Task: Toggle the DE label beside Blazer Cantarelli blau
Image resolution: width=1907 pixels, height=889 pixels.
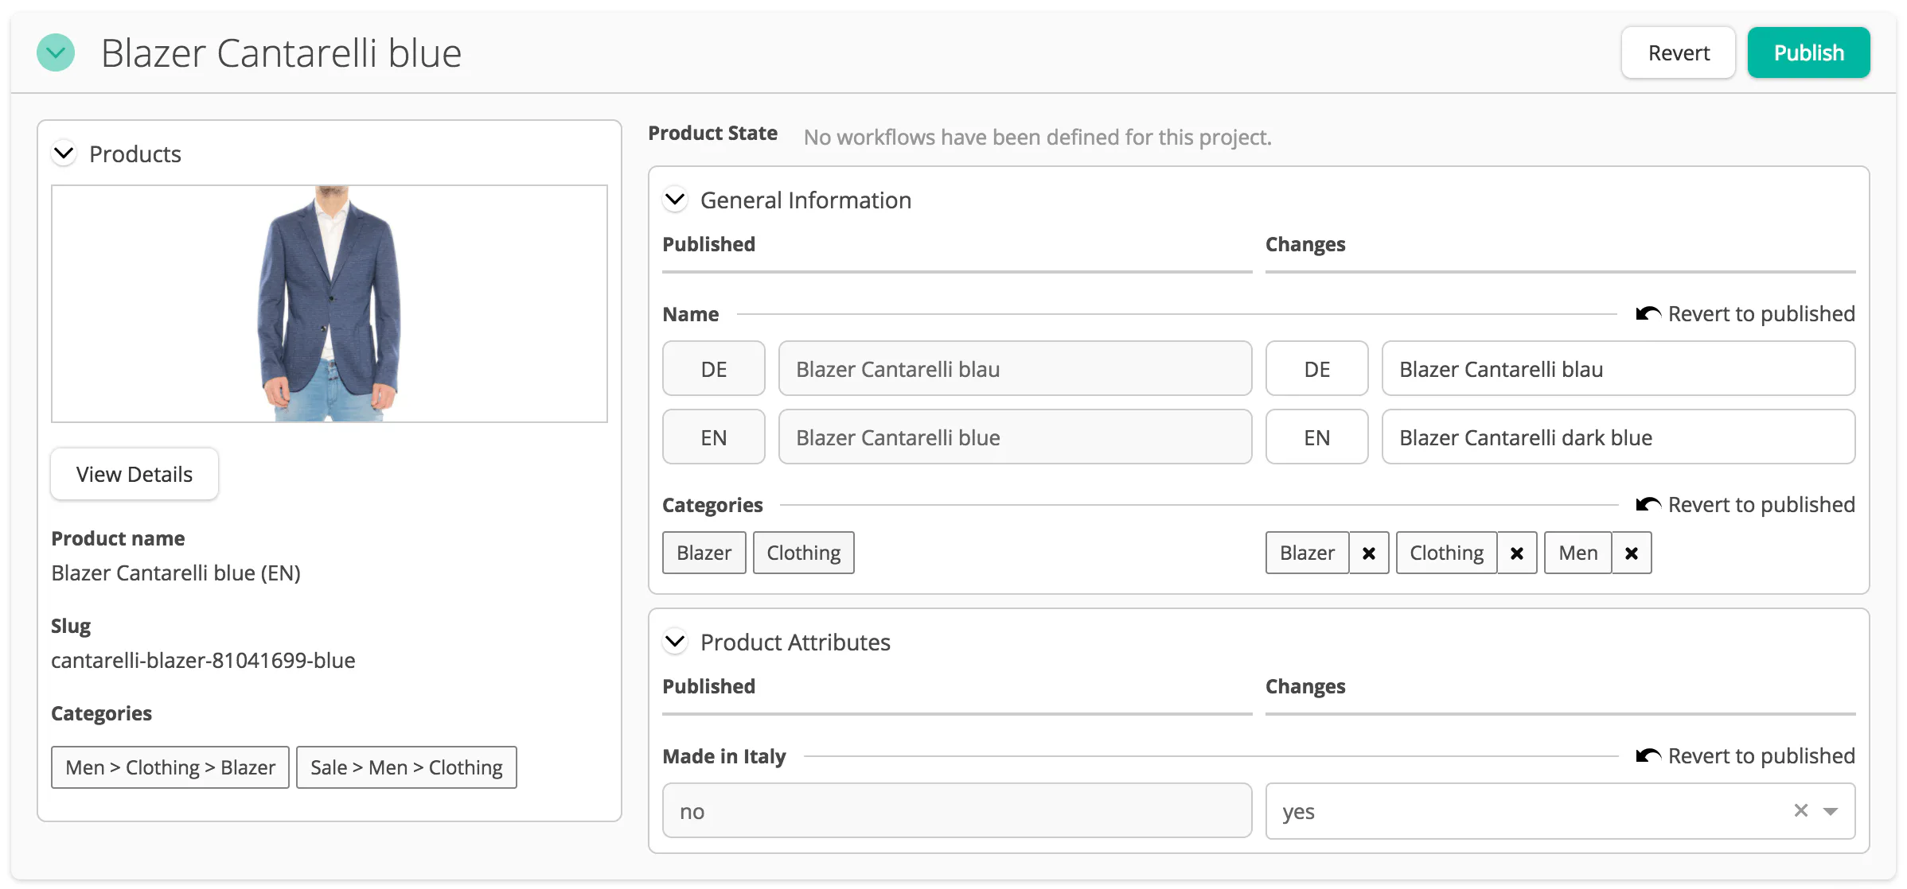Action: (x=714, y=368)
